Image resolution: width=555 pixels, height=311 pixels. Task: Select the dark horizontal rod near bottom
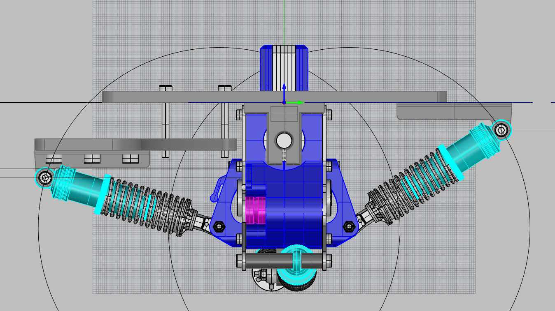[x=284, y=261]
